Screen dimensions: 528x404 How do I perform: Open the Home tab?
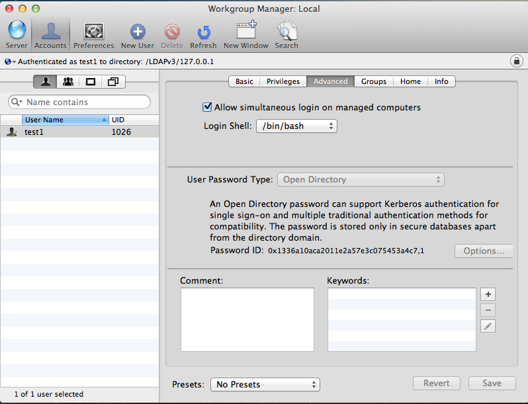tap(410, 81)
